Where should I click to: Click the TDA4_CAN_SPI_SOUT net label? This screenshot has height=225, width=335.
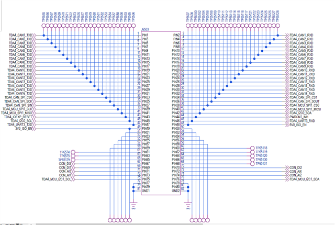click(305, 101)
